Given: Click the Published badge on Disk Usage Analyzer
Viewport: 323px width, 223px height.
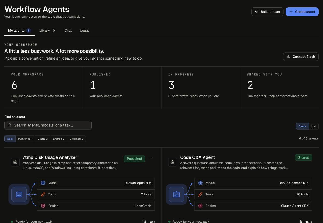Looking at the screenshot, I should click(134, 159).
